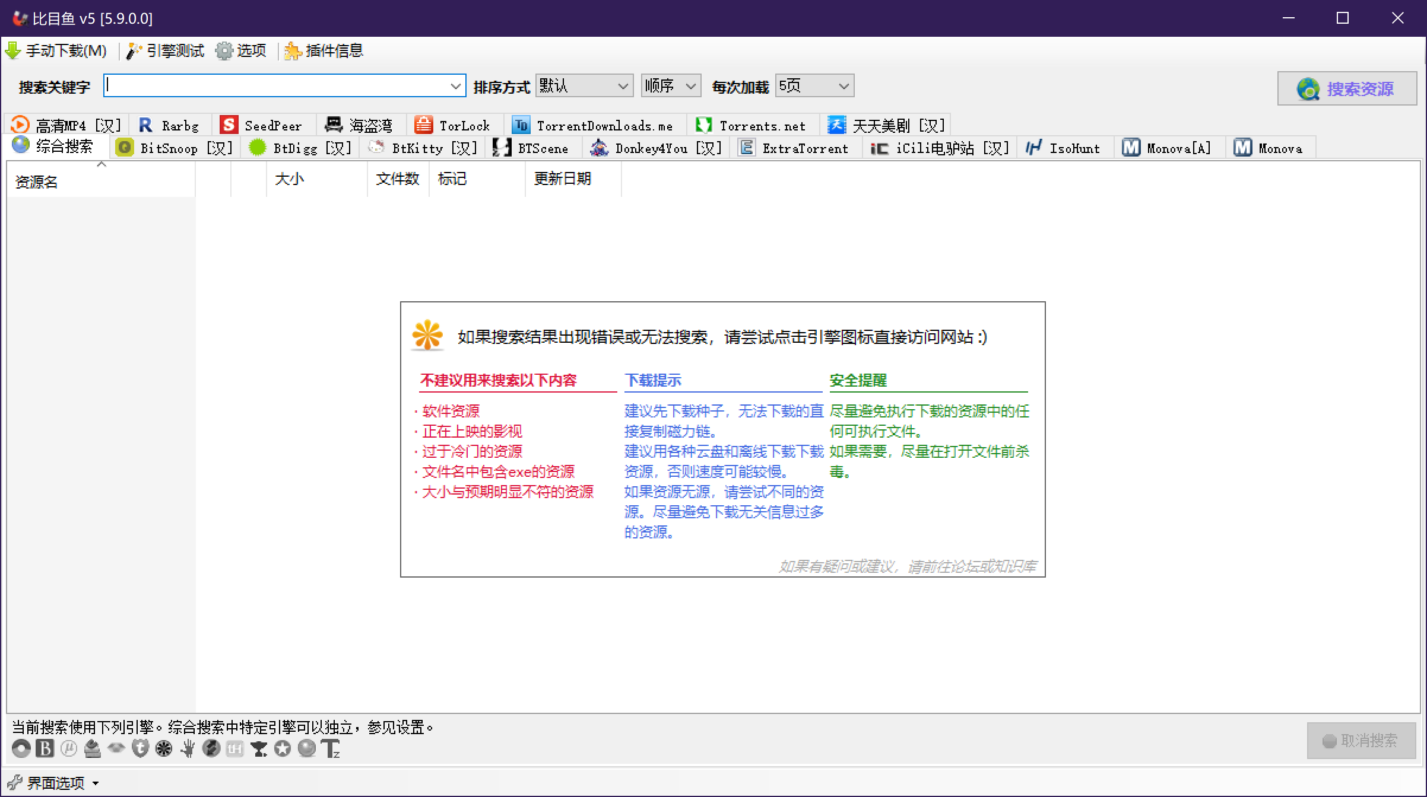1427x797 pixels.
Task: Show 插件信息 plugin info
Action: point(324,51)
